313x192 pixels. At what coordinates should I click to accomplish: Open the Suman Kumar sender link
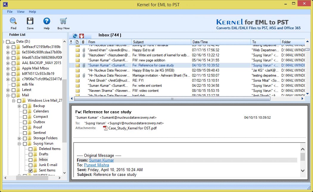tap(102, 160)
